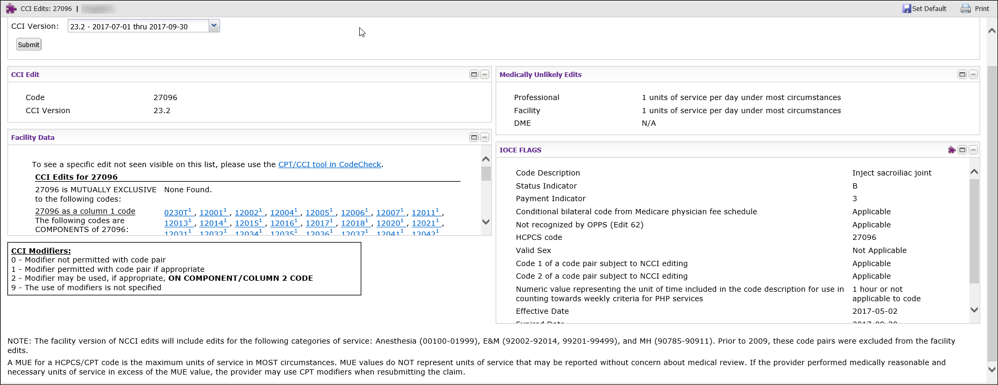Click the purple puzzle icon in title bar
The image size is (998, 385).
click(x=11, y=8)
